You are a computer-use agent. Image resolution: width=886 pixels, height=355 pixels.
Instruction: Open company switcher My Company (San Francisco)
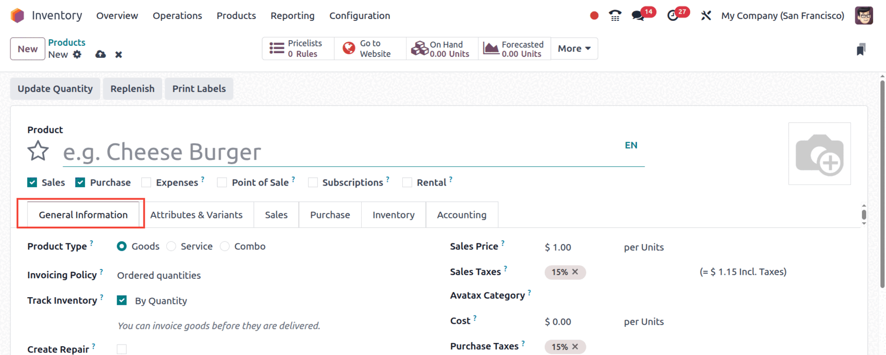(x=782, y=16)
